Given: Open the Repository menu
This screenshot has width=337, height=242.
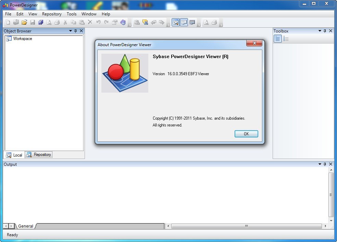Looking at the screenshot, I should point(52,14).
